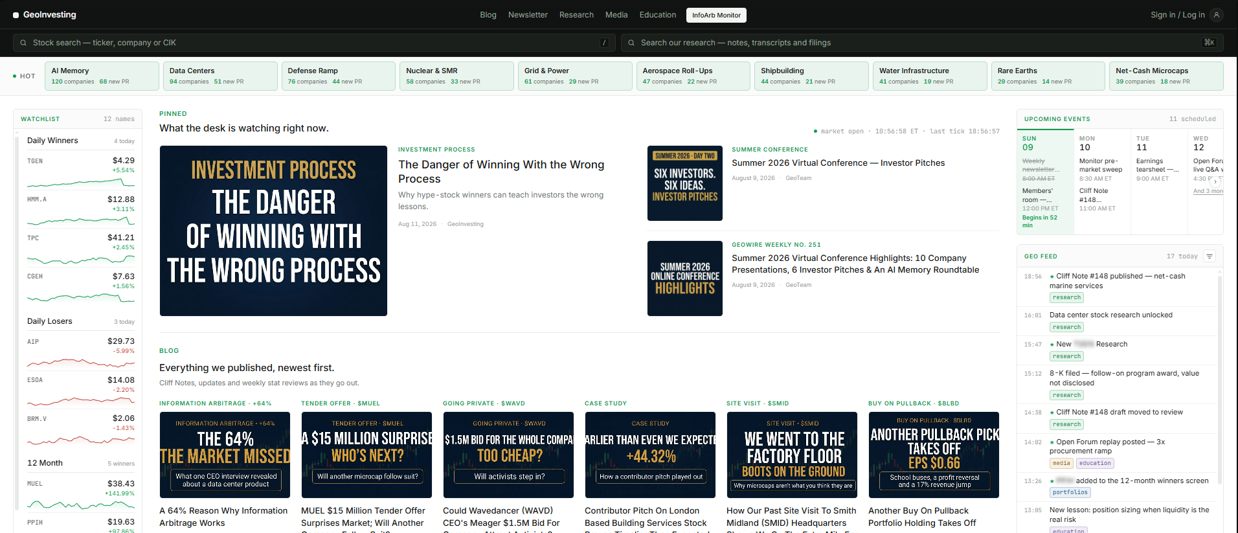Select the SUN 09 events day
The height and width of the screenshot is (533, 1238).
tap(1046, 182)
